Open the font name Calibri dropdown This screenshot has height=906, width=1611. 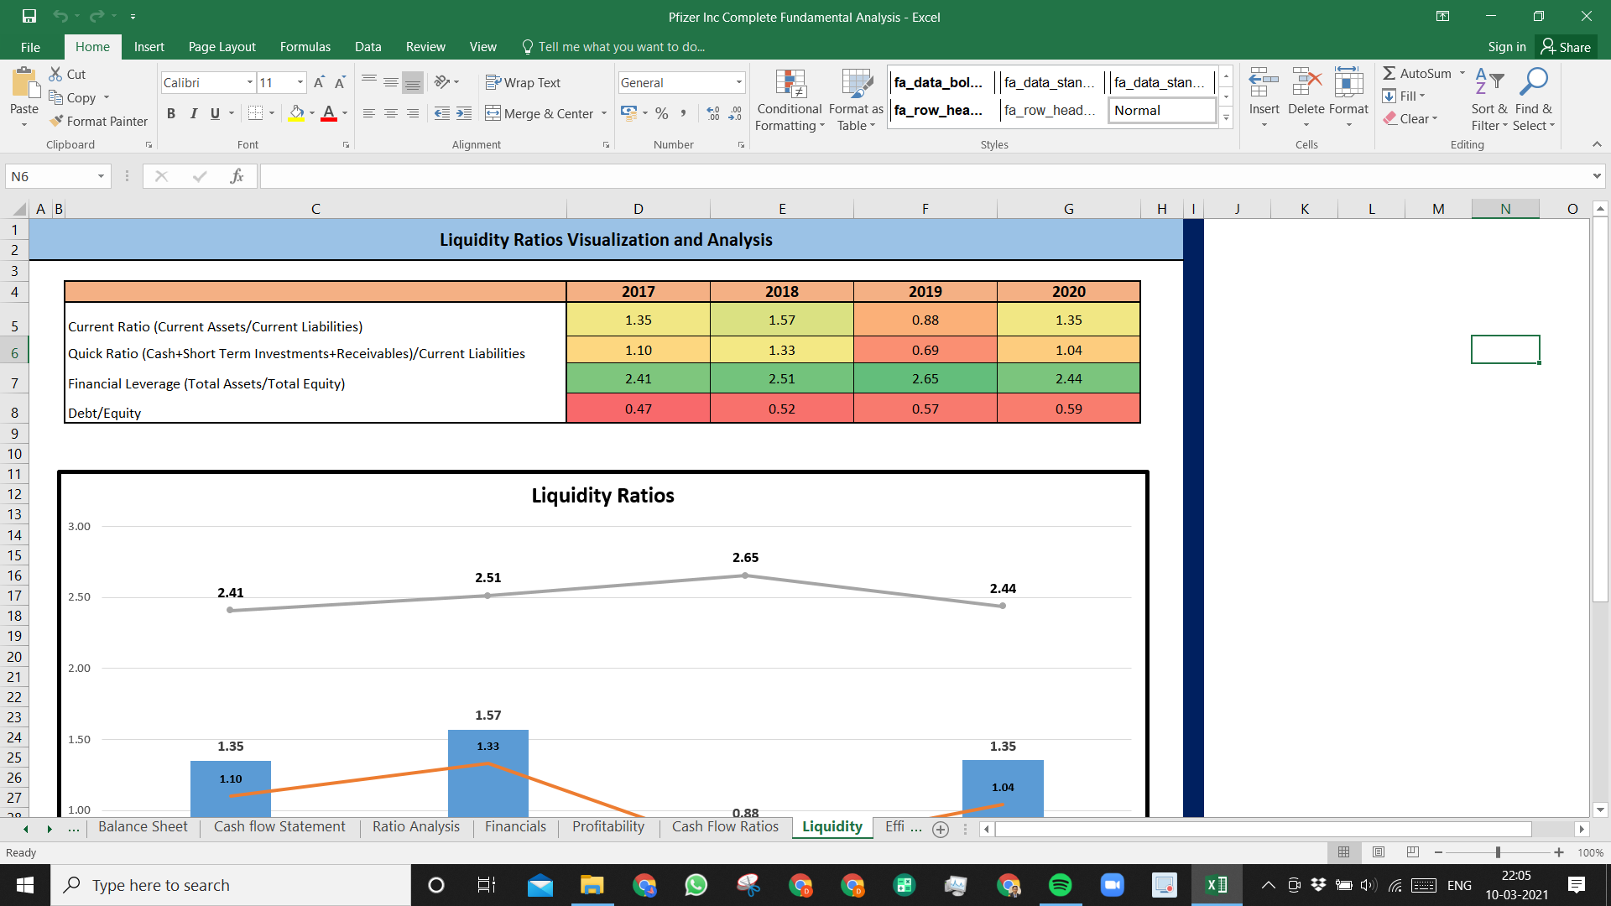250,82
